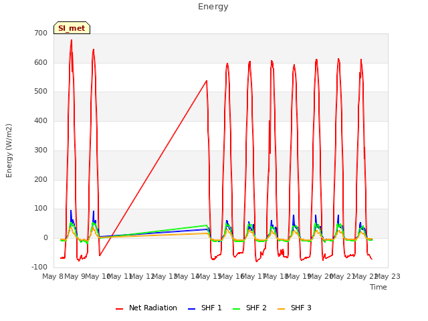Click the -100 y-axis tick label
This screenshot has height=321, width=428.
(x=39, y=267)
